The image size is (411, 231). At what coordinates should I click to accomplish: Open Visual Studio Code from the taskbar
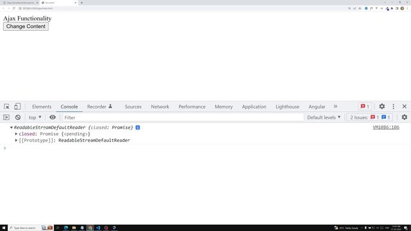(x=98, y=228)
